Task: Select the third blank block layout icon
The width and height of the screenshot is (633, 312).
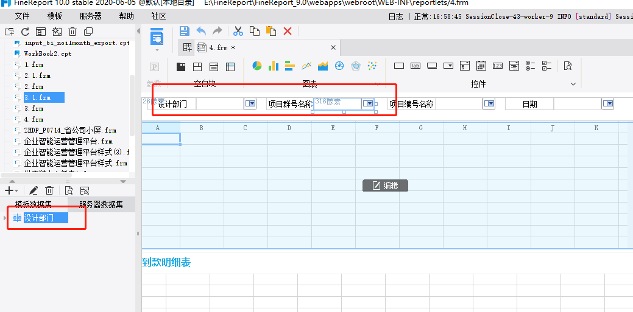Action: [x=214, y=66]
